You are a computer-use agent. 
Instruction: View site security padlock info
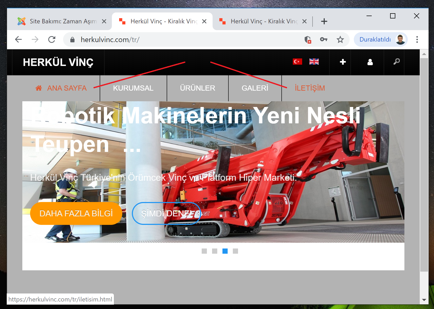click(72, 39)
